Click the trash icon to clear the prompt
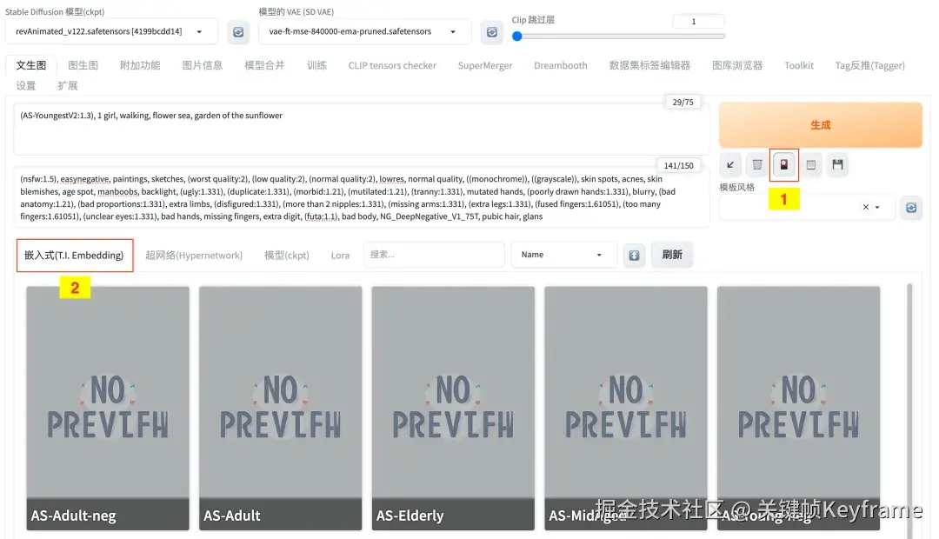 tap(756, 164)
